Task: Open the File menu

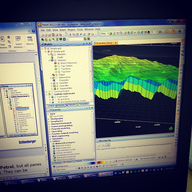Action: [x=43, y=30]
